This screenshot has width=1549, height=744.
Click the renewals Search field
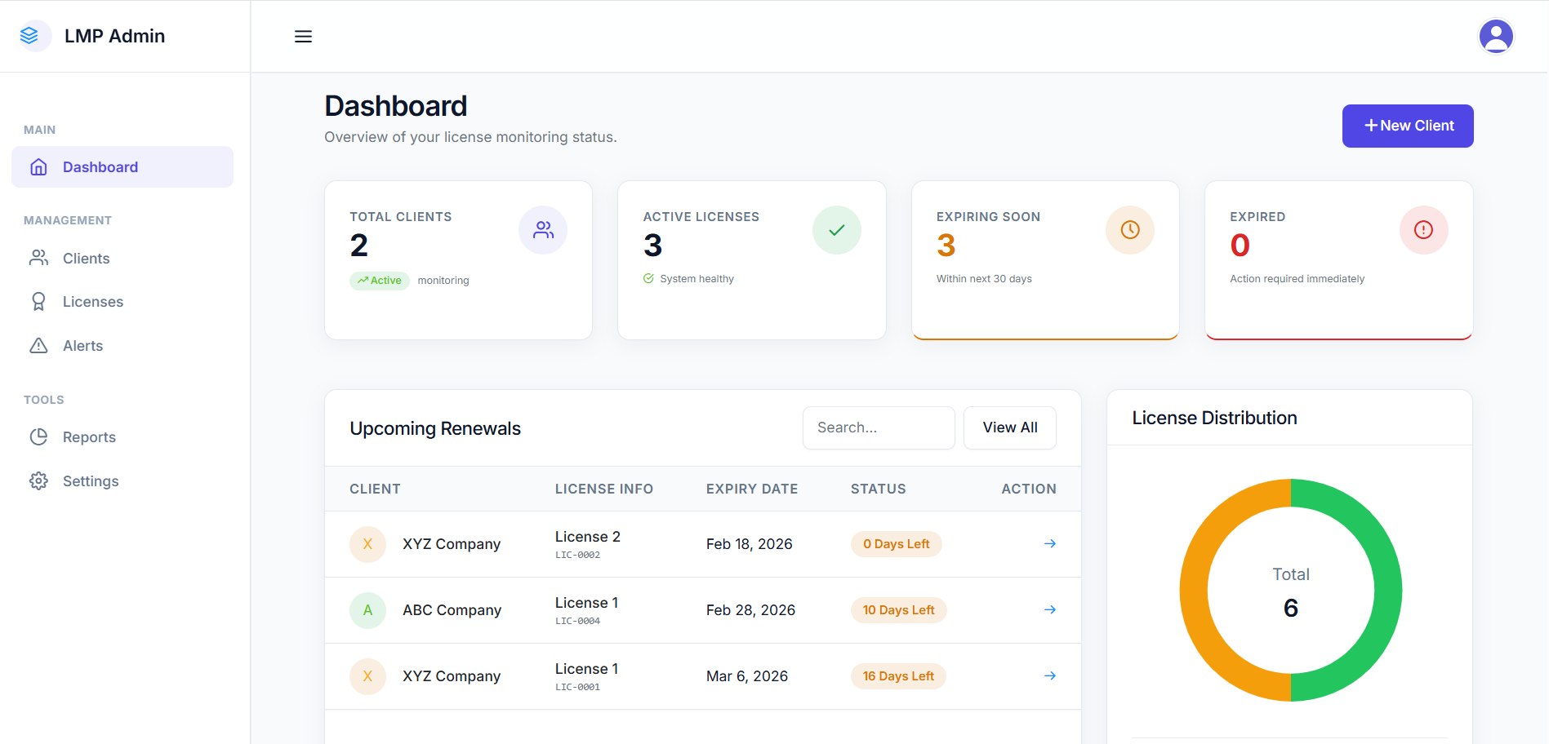878,427
